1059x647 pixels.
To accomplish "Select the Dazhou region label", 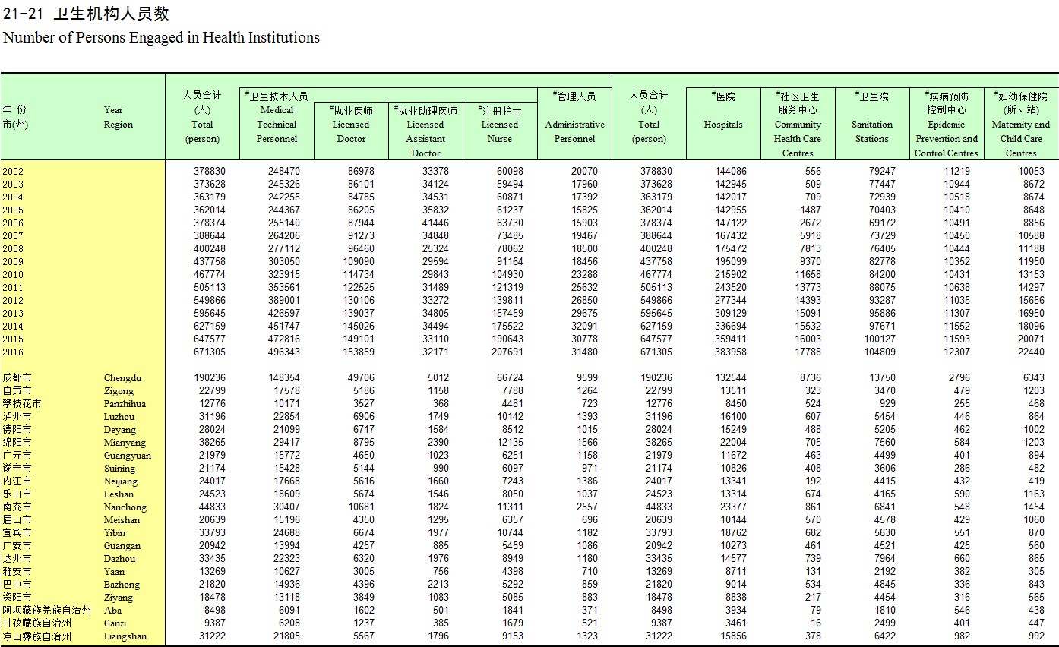I will point(119,559).
